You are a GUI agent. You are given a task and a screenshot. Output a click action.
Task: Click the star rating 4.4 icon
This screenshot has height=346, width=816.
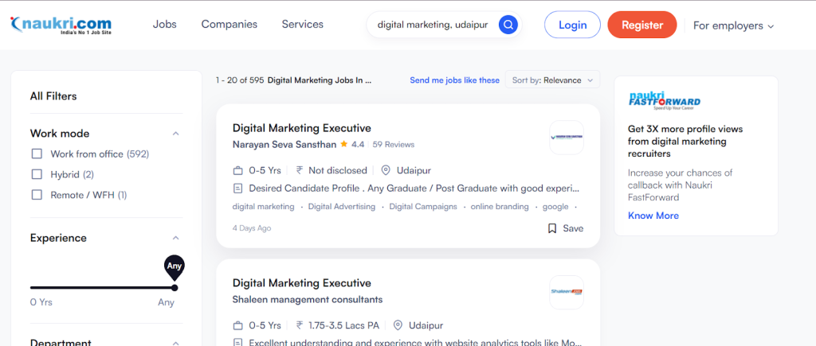click(x=344, y=145)
